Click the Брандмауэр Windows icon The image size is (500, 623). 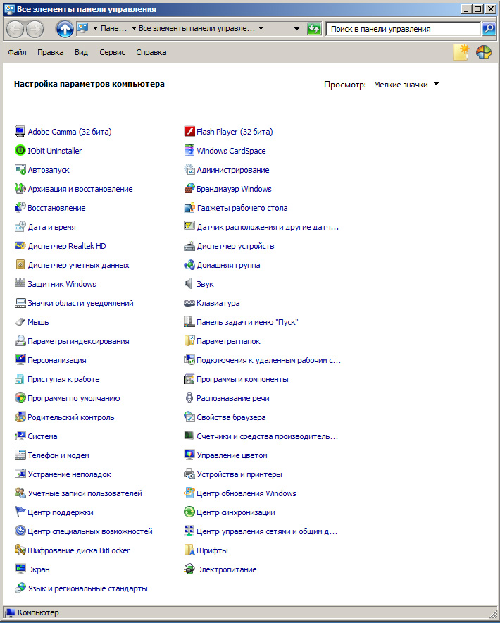(189, 189)
